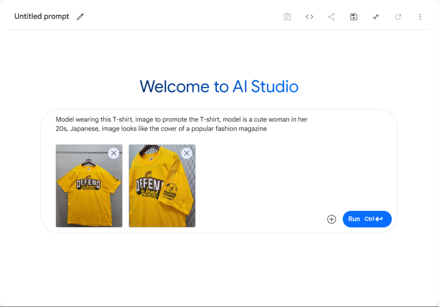Click the compare mode arrows icon
The width and height of the screenshot is (439, 307).
point(376,17)
